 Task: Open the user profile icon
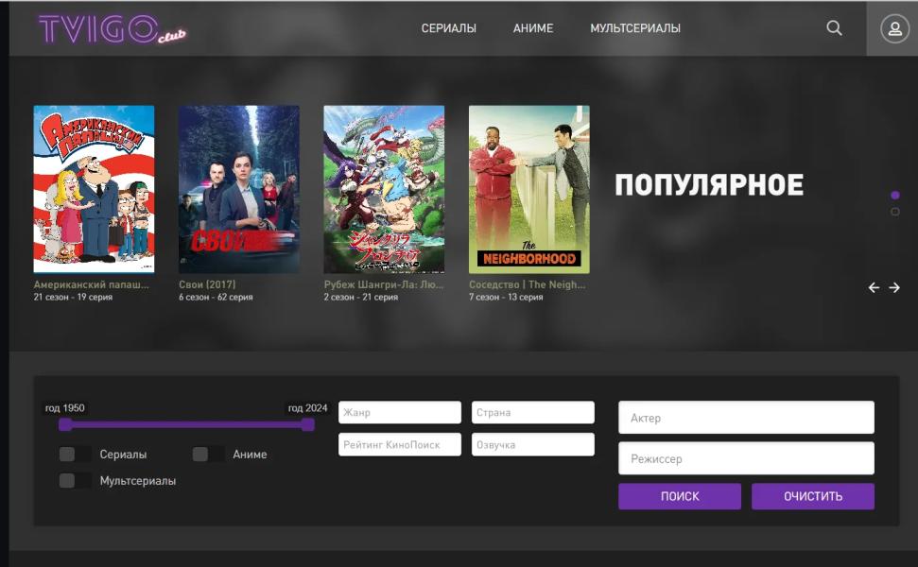[x=893, y=28]
